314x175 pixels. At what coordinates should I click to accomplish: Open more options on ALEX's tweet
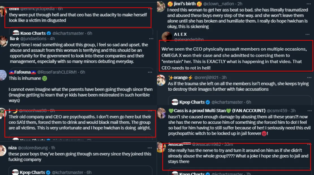(307, 34)
